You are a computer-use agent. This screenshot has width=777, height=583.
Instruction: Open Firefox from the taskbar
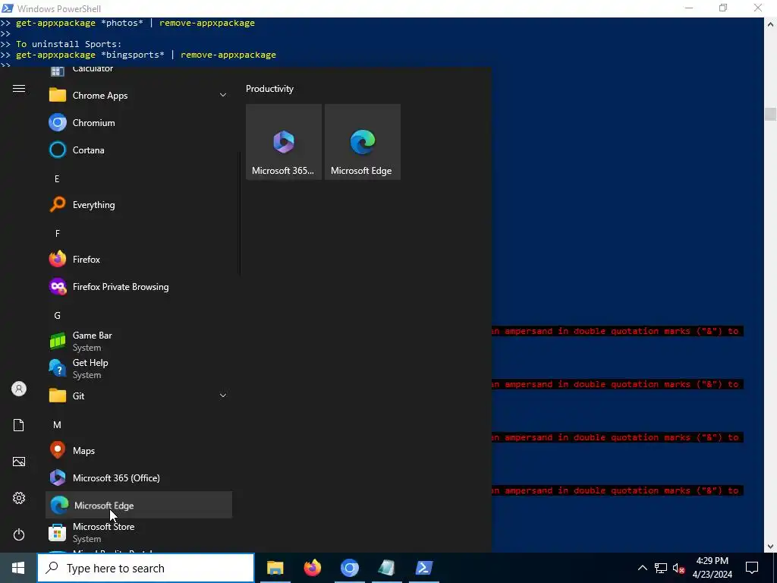tap(312, 568)
